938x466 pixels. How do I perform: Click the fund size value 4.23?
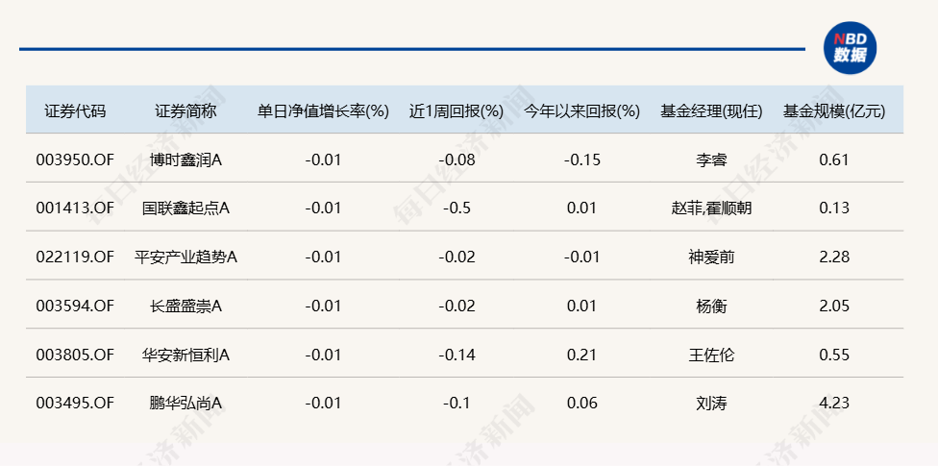(834, 404)
